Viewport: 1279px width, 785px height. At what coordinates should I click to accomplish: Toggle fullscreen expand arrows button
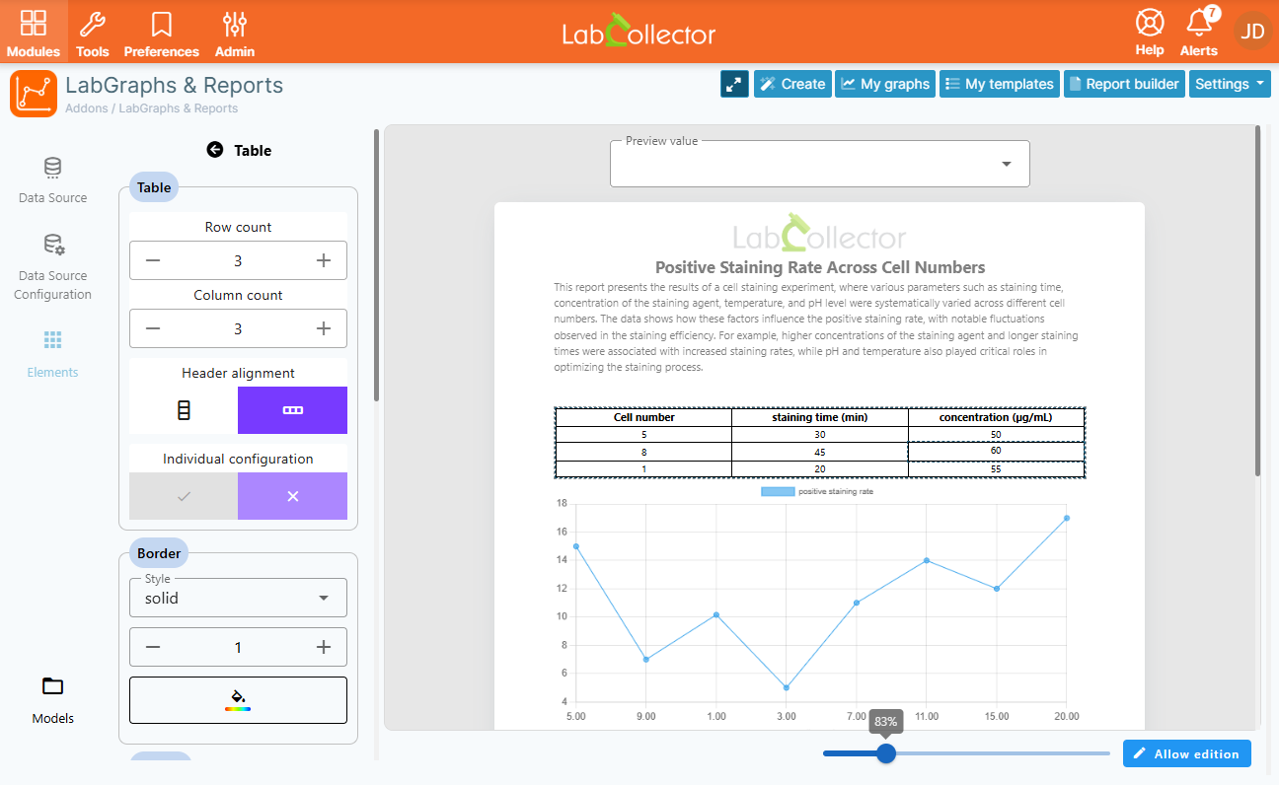734,84
